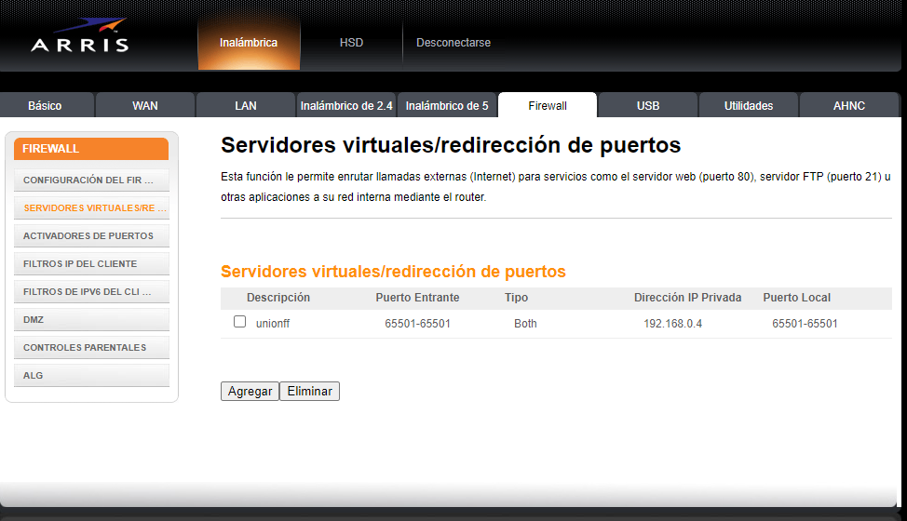Click the orange section heading Servidores virtuales
This screenshot has height=521, width=907.
click(393, 272)
